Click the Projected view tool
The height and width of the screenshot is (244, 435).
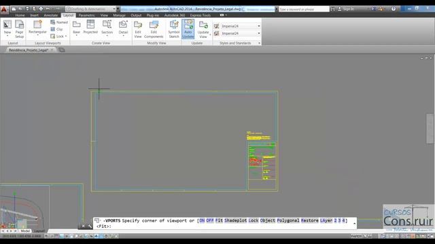[x=90, y=27]
